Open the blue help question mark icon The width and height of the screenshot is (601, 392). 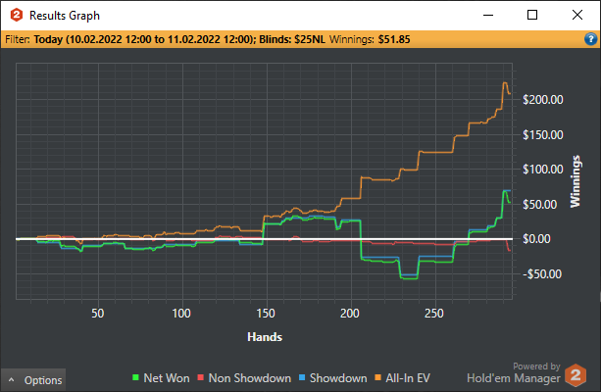click(590, 39)
